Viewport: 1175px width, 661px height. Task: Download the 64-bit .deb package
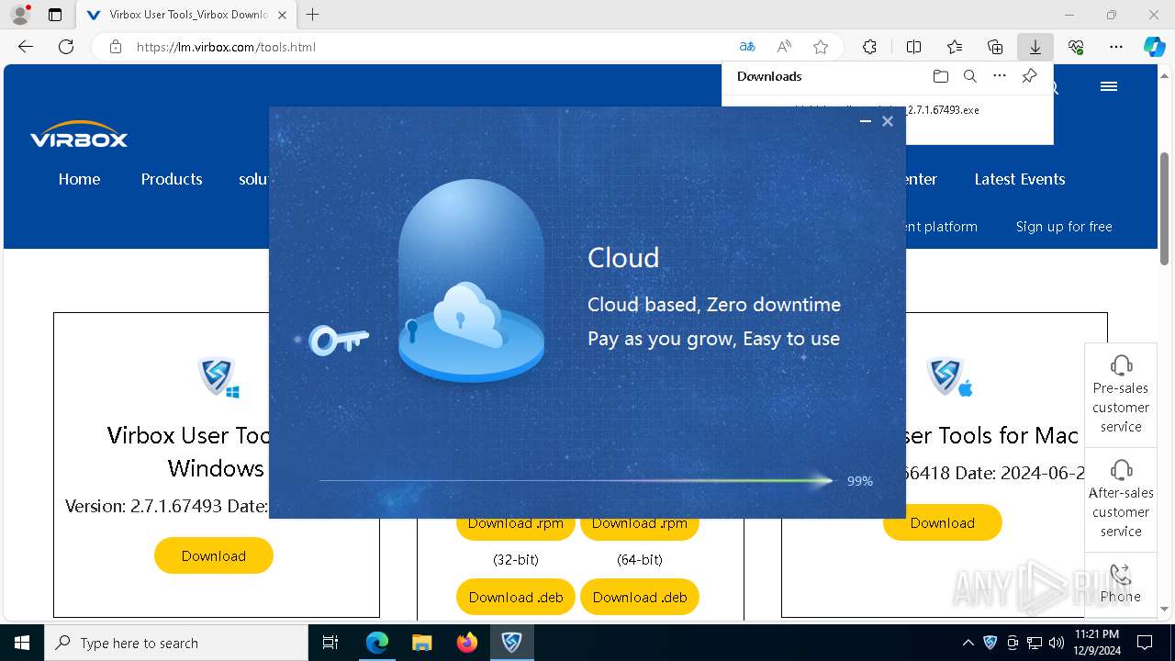[x=640, y=597]
